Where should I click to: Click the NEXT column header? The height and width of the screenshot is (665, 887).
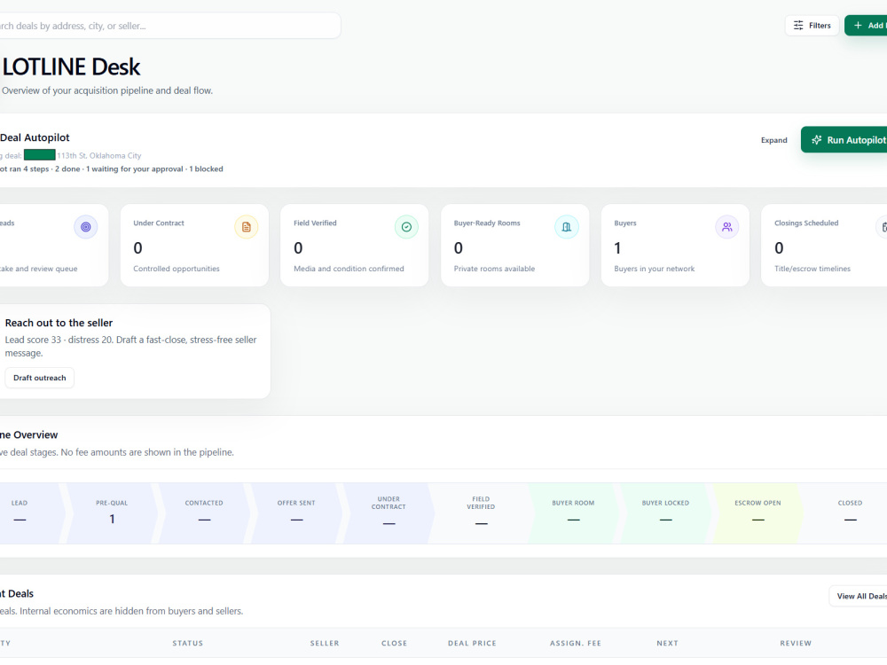(x=668, y=643)
